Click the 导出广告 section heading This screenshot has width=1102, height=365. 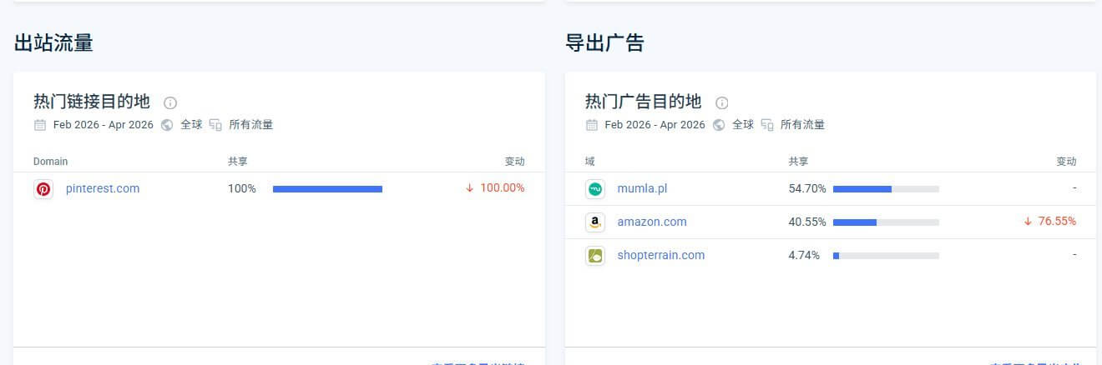point(605,43)
